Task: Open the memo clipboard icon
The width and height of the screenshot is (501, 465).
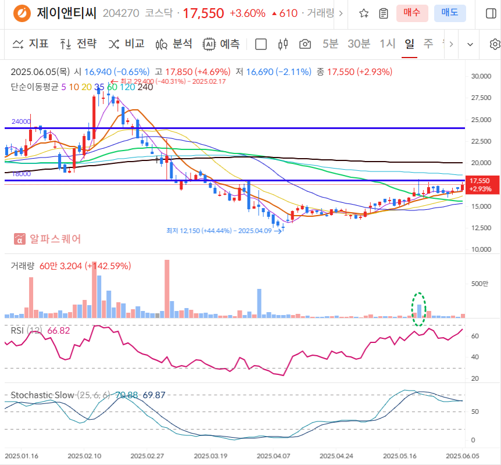Action: (x=384, y=13)
